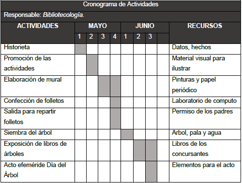Select the Confección de folletos cell
242x183 pixels.
pyautogui.click(x=38, y=102)
